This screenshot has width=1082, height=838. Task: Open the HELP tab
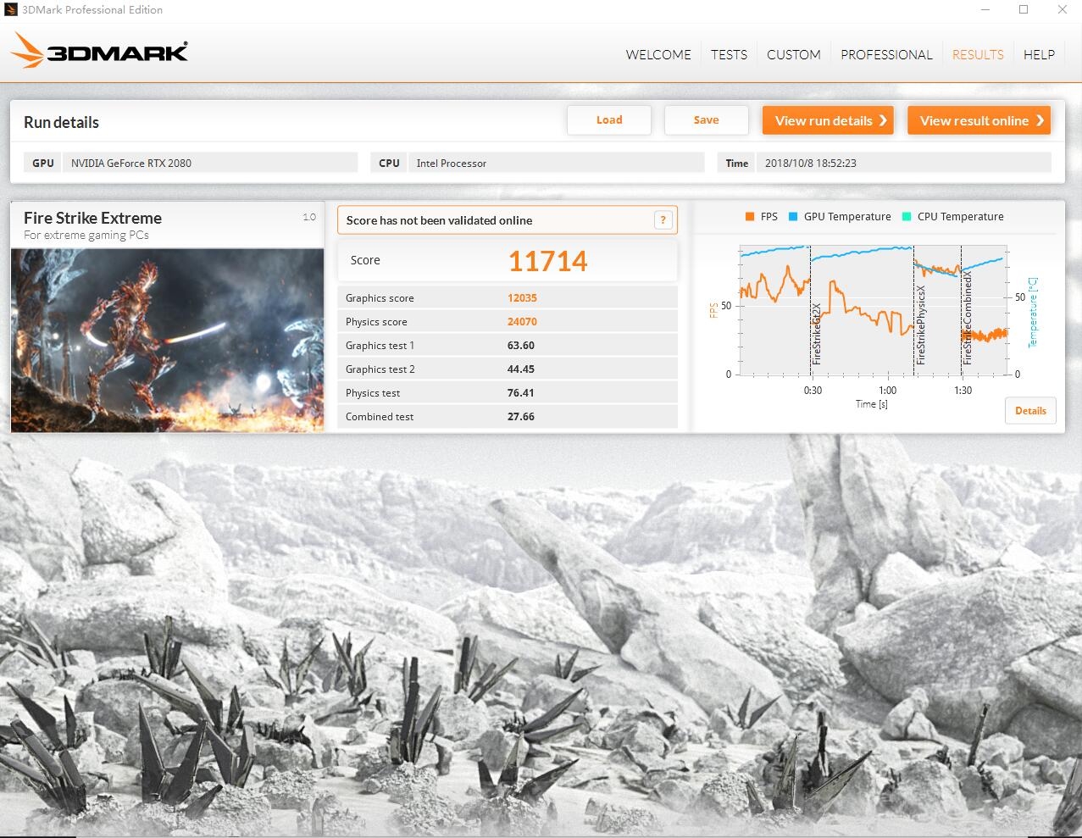pos(1039,55)
